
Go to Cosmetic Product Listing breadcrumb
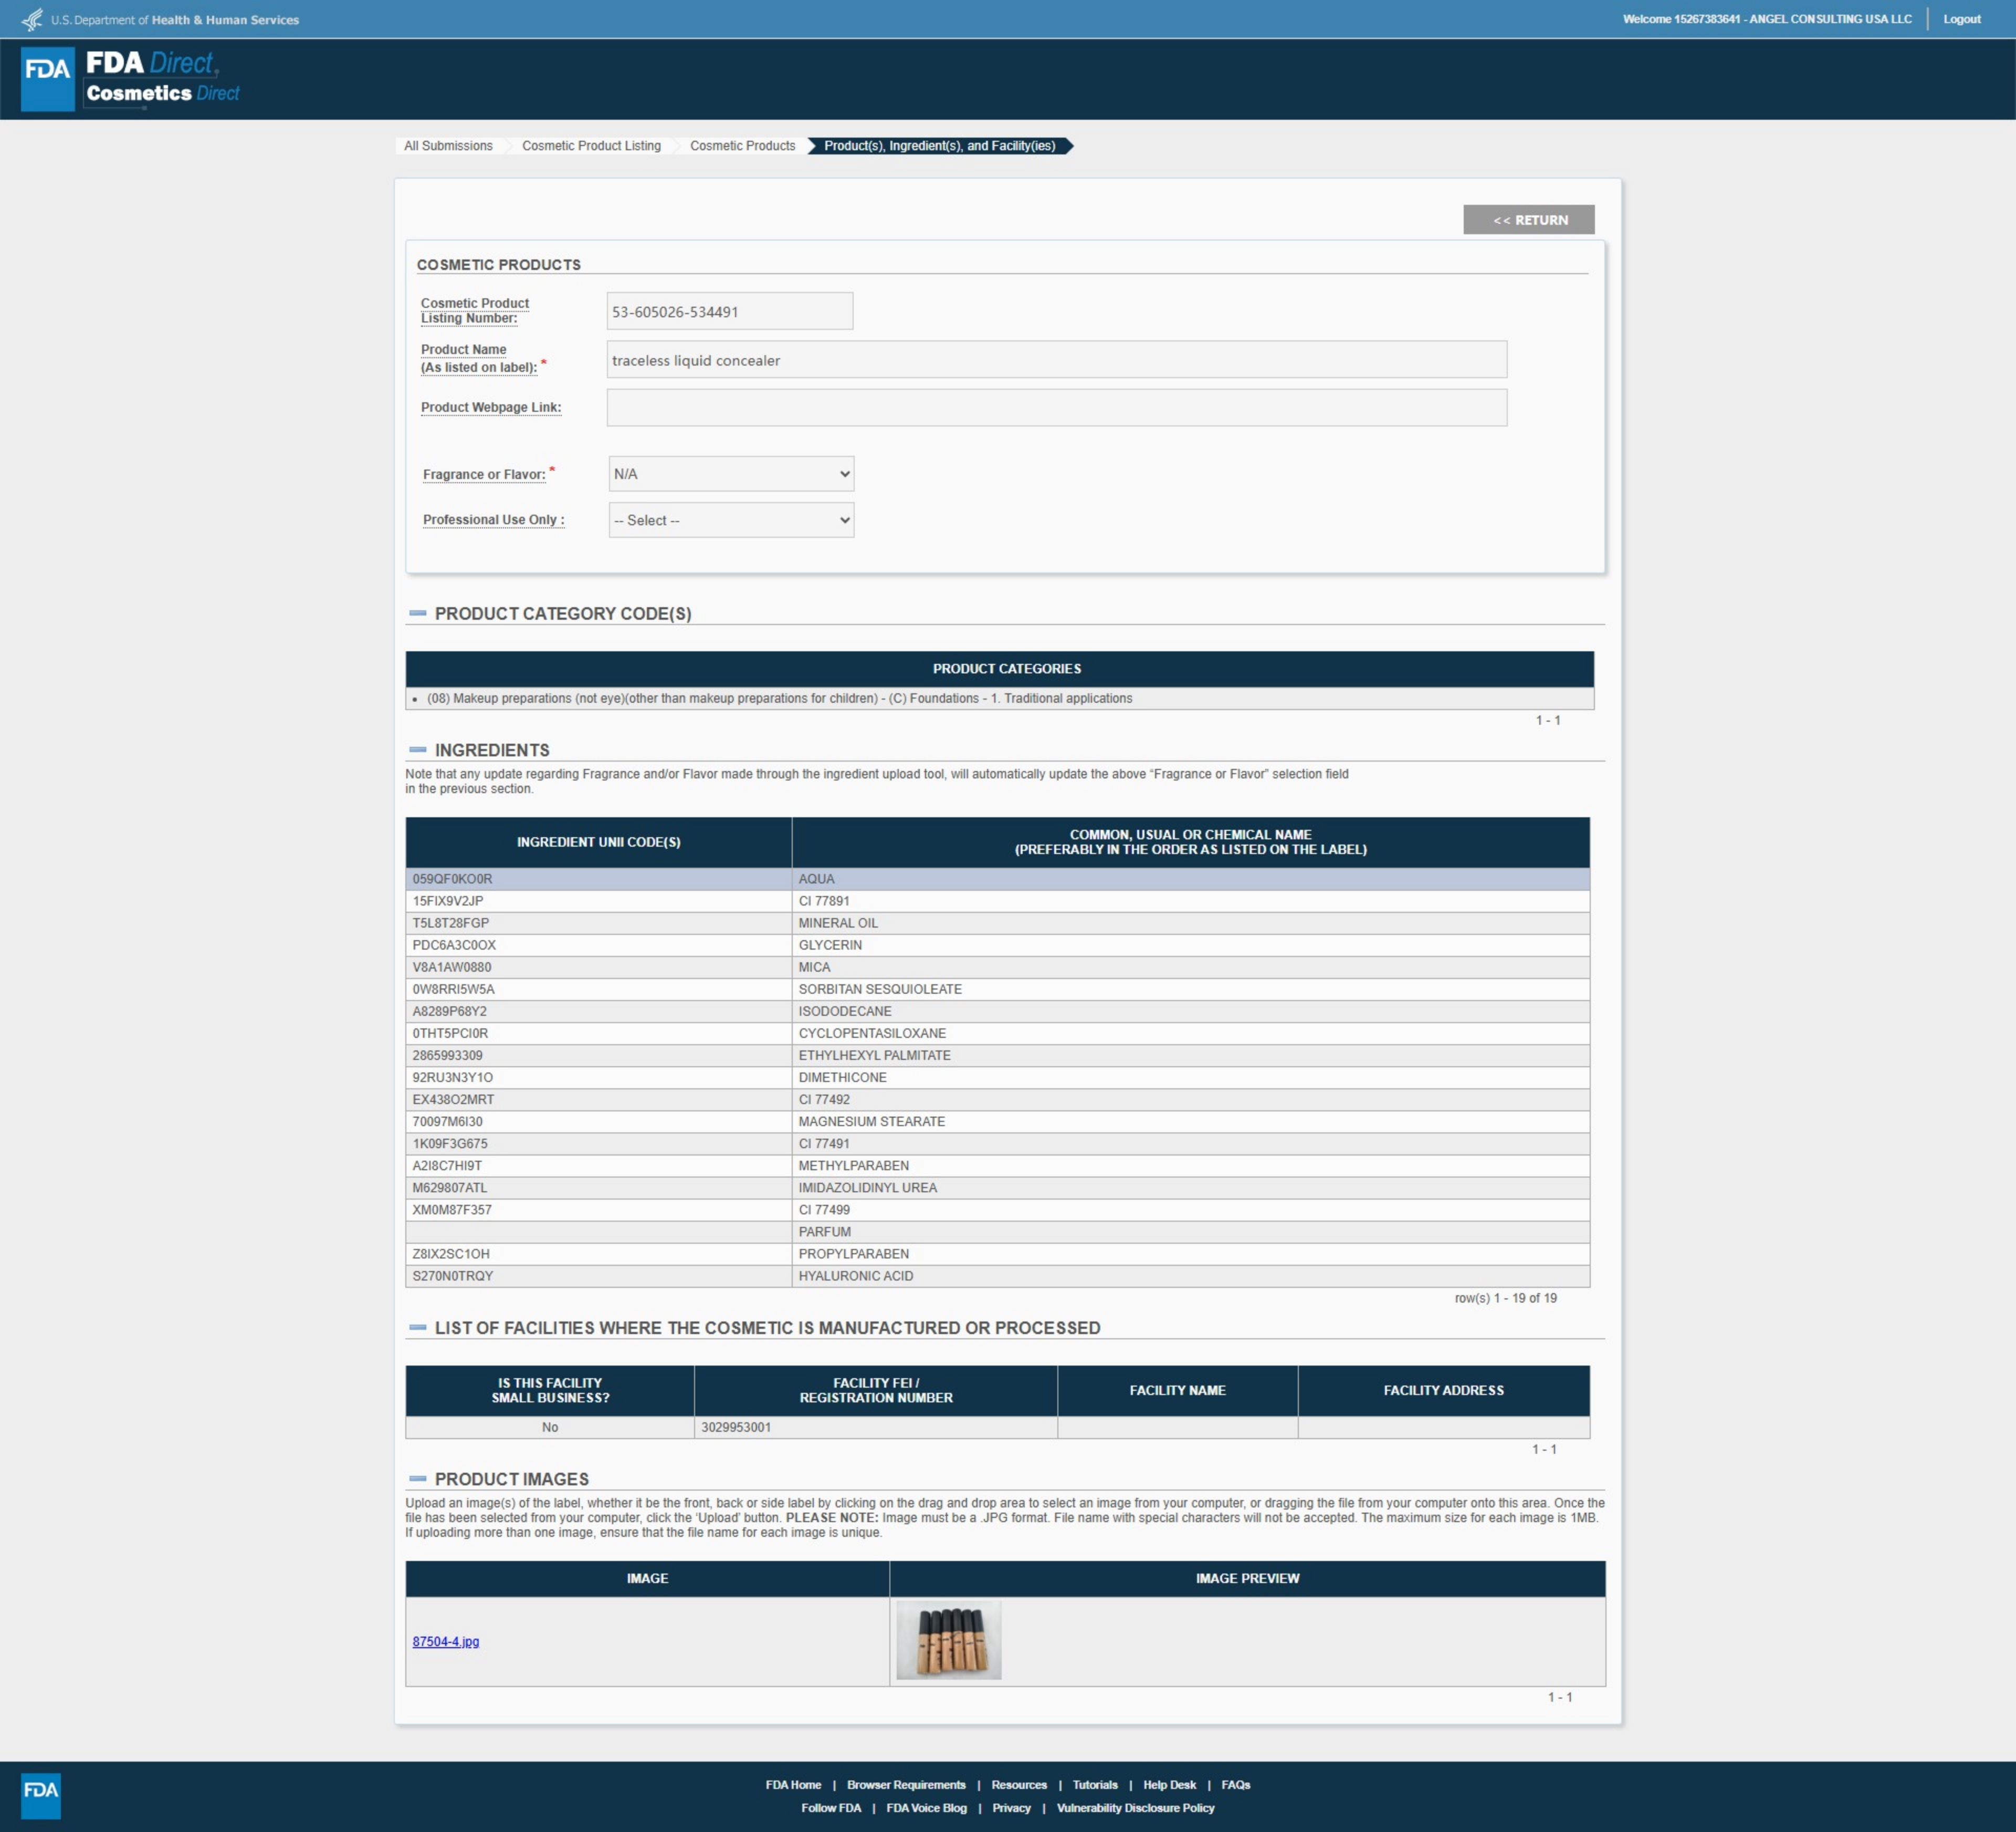coord(591,146)
